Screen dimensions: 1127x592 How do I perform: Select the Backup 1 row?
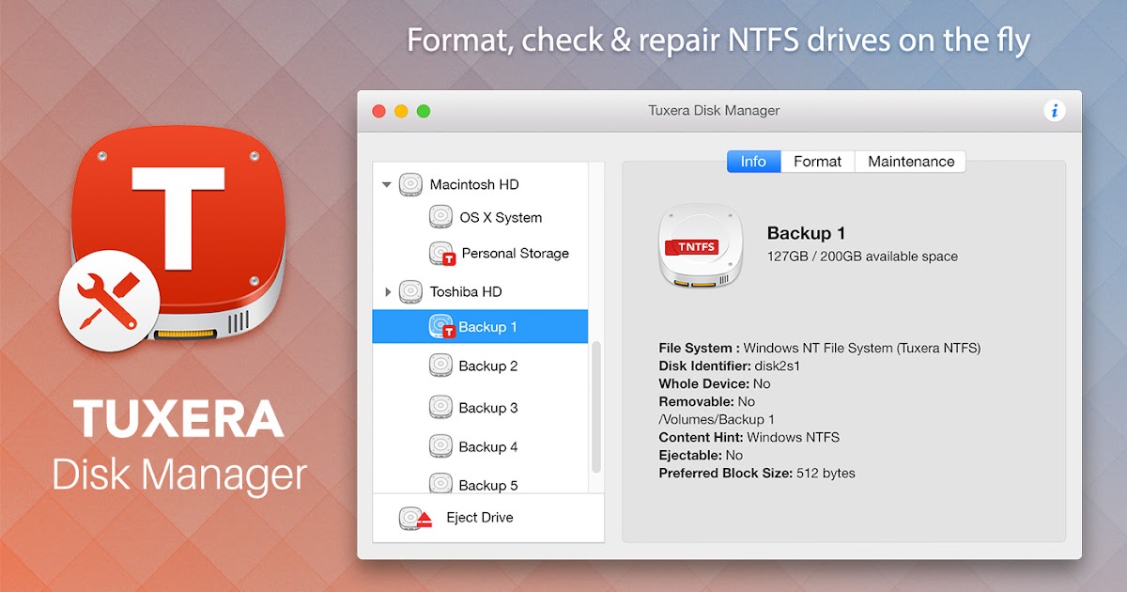(481, 327)
